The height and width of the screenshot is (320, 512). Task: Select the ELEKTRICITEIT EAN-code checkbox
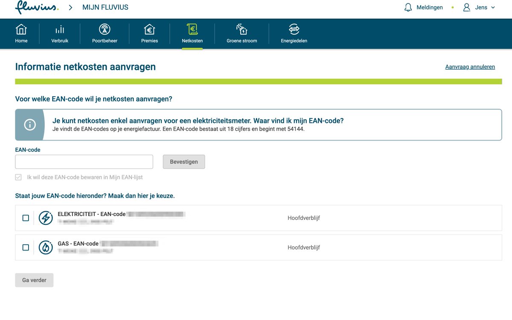26,218
